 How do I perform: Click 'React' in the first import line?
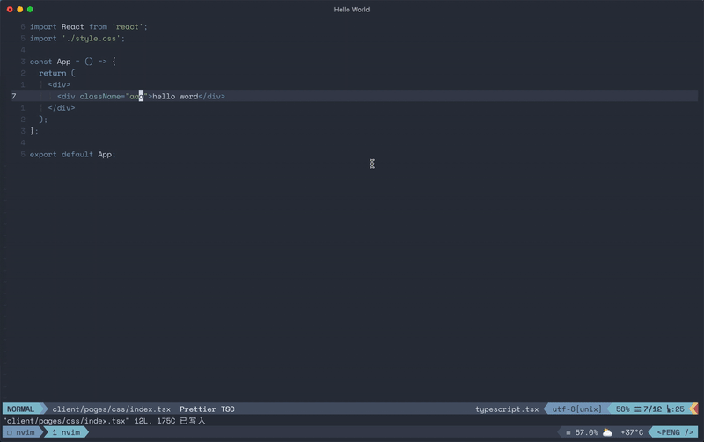[72, 27]
